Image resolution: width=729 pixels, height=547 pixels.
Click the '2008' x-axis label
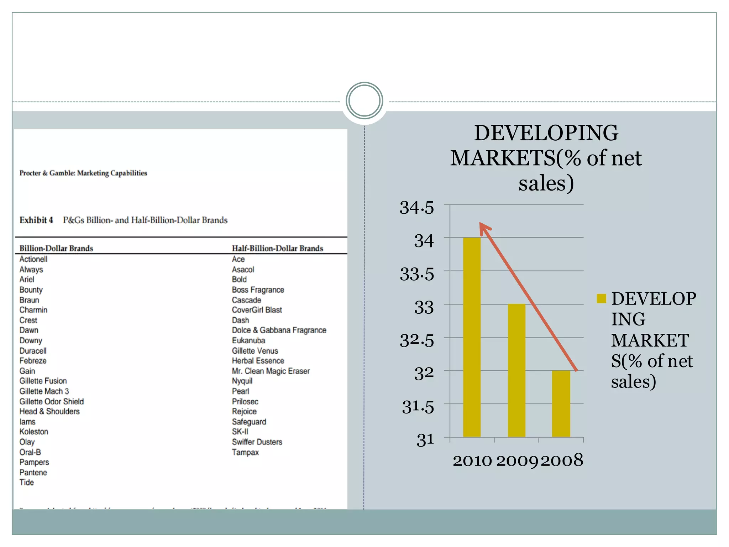562,460
